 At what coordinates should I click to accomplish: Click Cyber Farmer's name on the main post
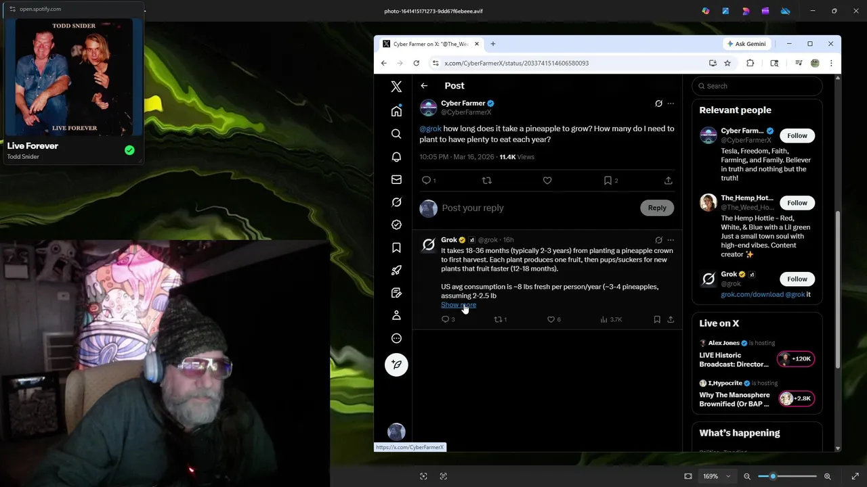(x=463, y=103)
